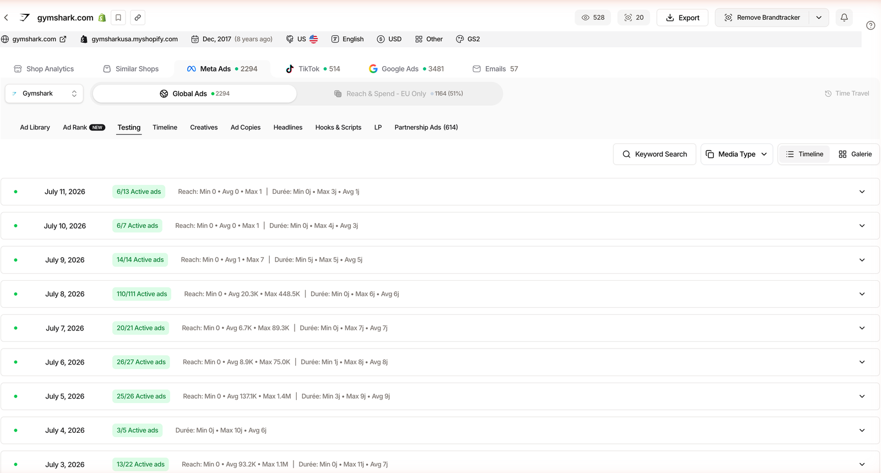Select Global Ads view
The height and width of the screenshot is (473, 881).
click(195, 94)
